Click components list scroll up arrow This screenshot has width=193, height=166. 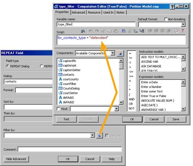[121, 61]
